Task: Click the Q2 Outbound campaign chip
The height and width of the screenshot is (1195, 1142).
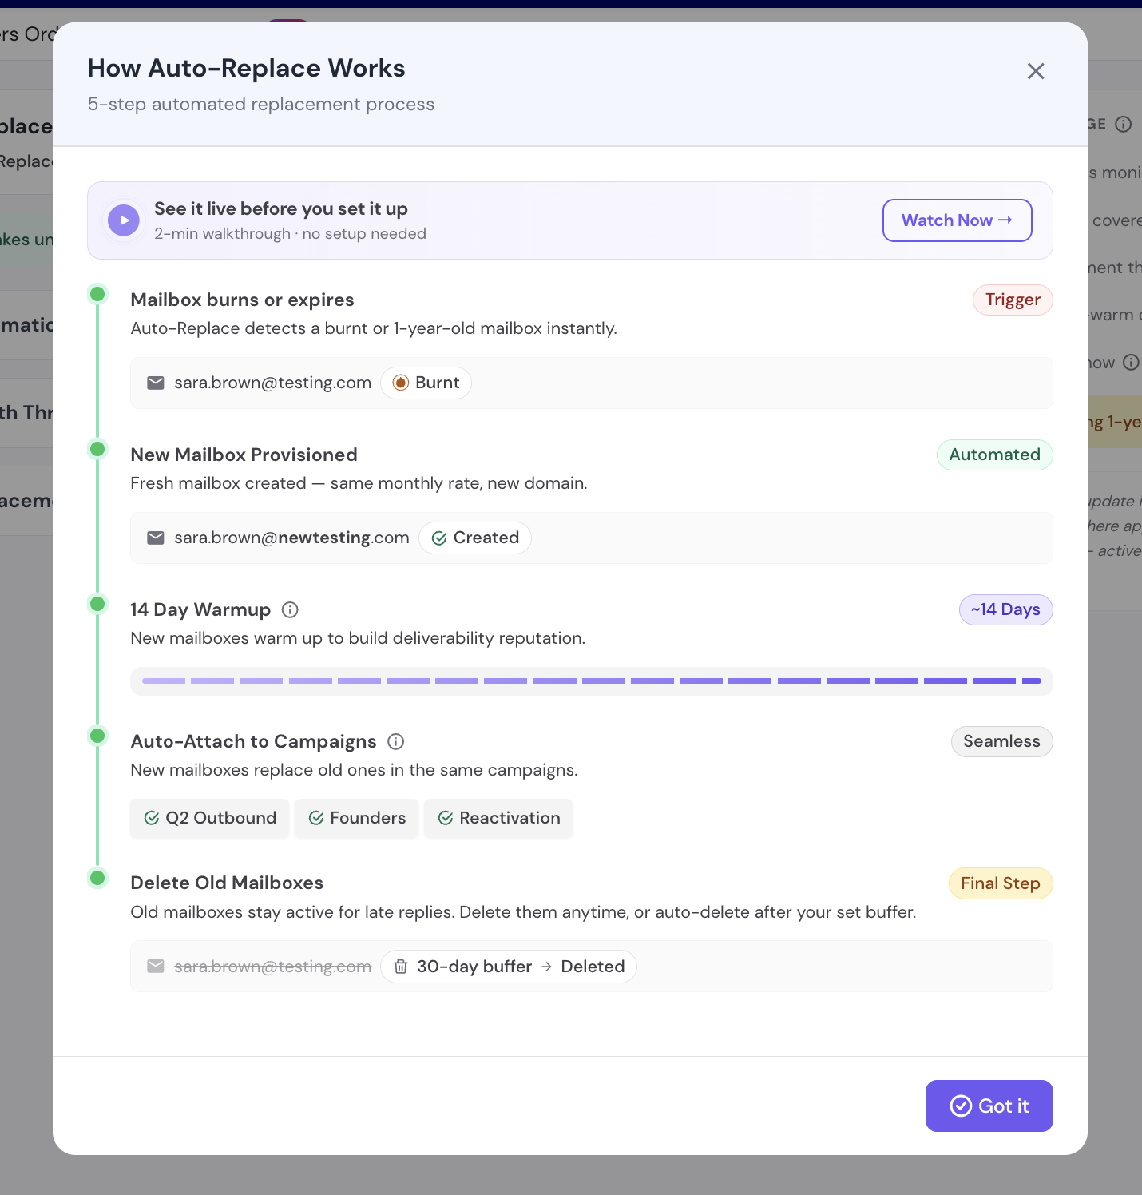Action: (210, 818)
